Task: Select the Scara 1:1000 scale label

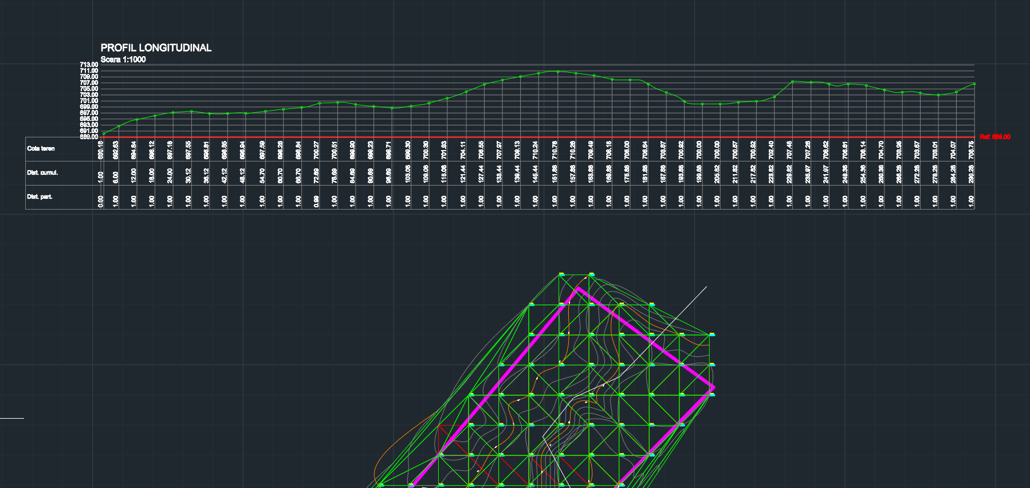Action: tap(123, 60)
